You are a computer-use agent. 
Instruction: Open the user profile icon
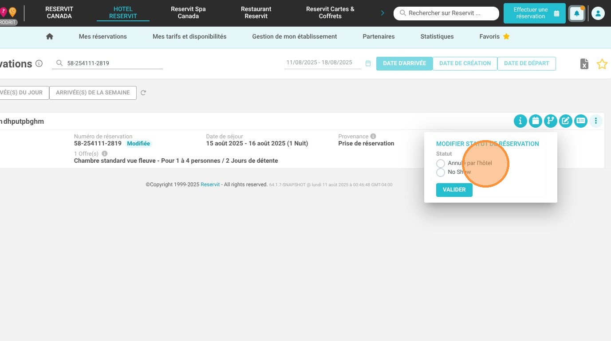(x=598, y=13)
